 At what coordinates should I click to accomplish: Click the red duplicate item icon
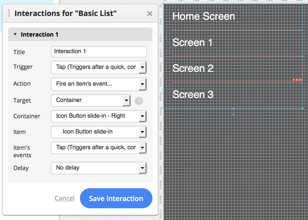(x=297, y=80)
